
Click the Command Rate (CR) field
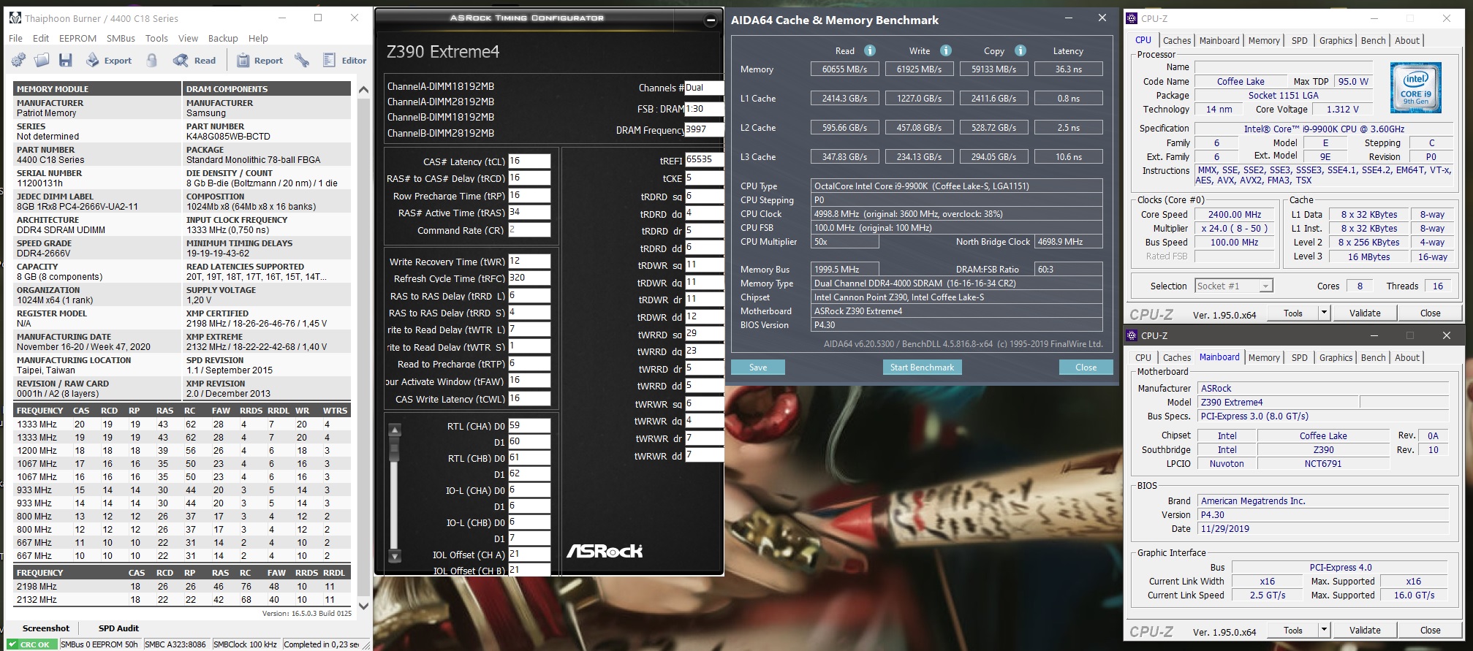coord(529,230)
